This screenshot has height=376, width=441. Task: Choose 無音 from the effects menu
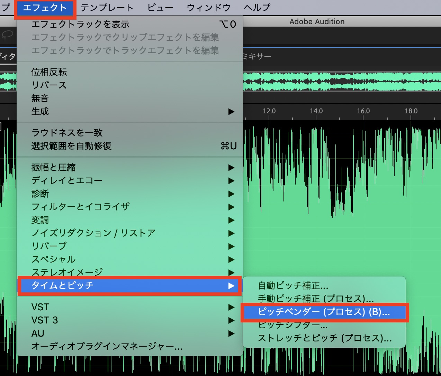click(x=130, y=98)
